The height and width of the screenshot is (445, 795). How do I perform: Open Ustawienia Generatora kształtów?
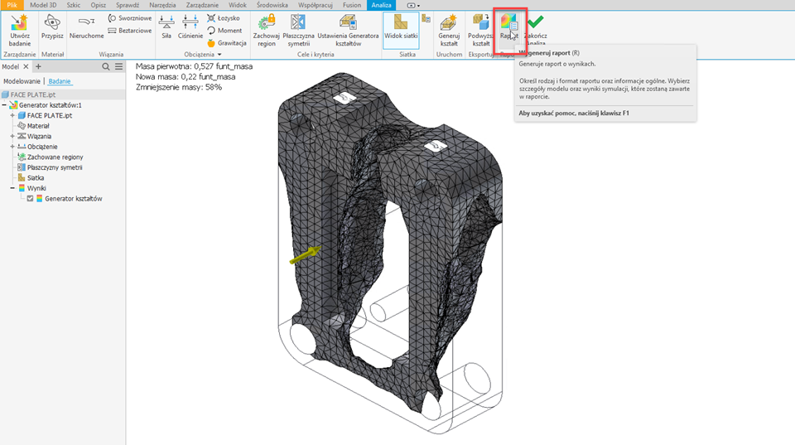(348, 31)
